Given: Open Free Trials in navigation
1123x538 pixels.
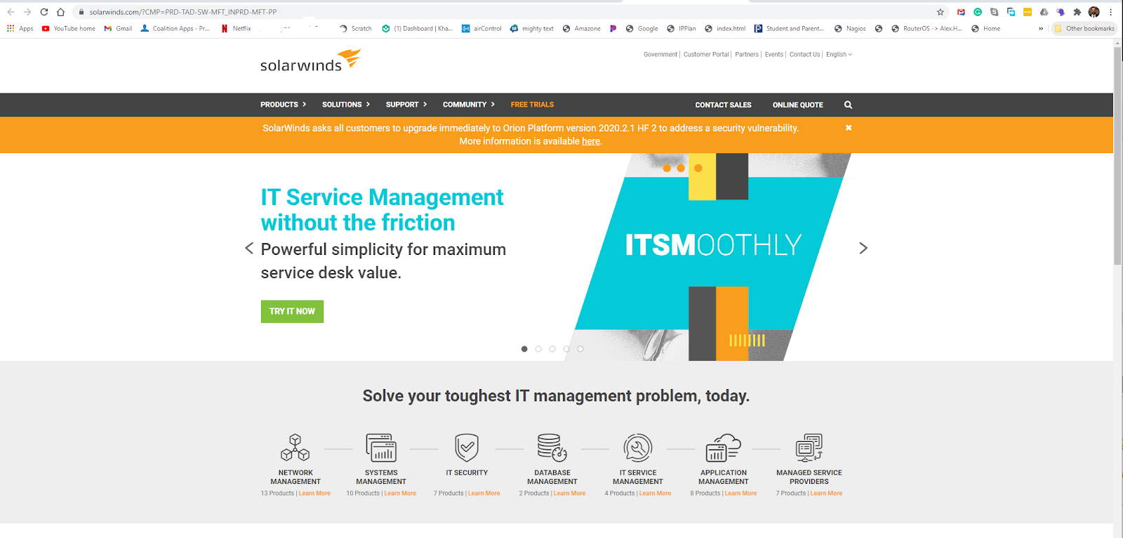Looking at the screenshot, I should click(x=532, y=105).
